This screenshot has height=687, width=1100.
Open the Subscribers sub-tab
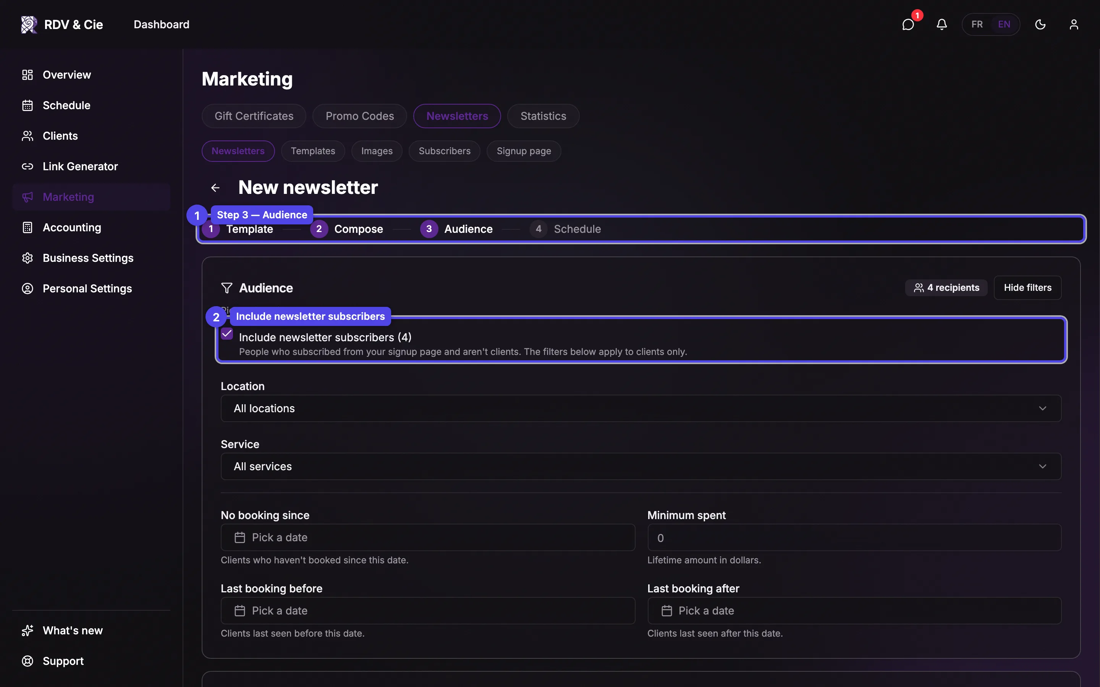(x=445, y=151)
